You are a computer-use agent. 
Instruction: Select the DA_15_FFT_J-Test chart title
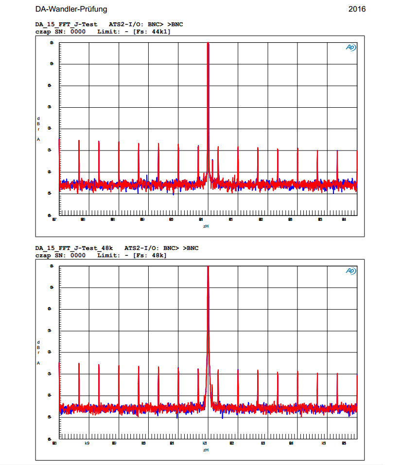66,24
